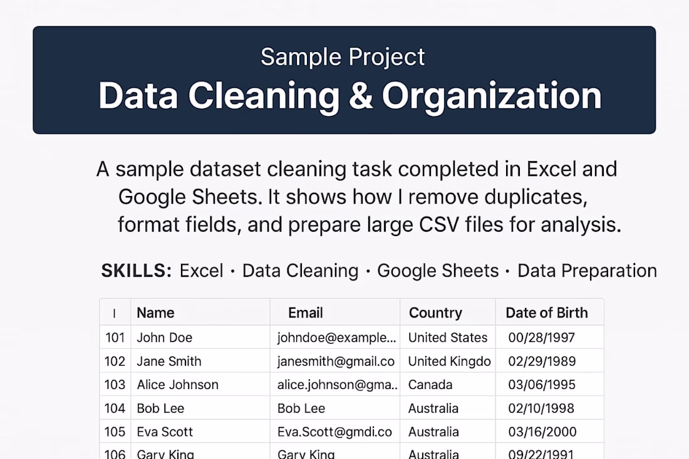Click the 00/28/1997 date cell

[542, 338]
